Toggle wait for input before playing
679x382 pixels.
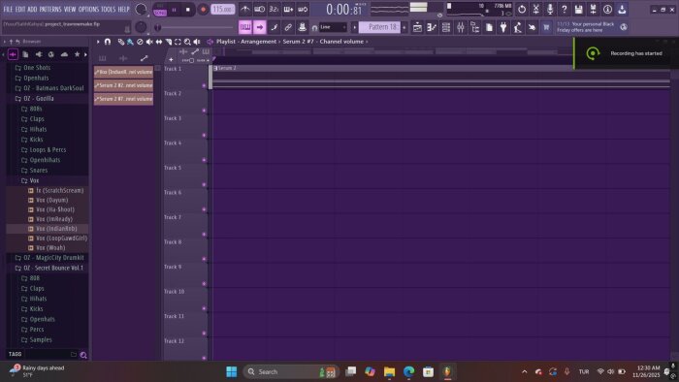point(259,9)
